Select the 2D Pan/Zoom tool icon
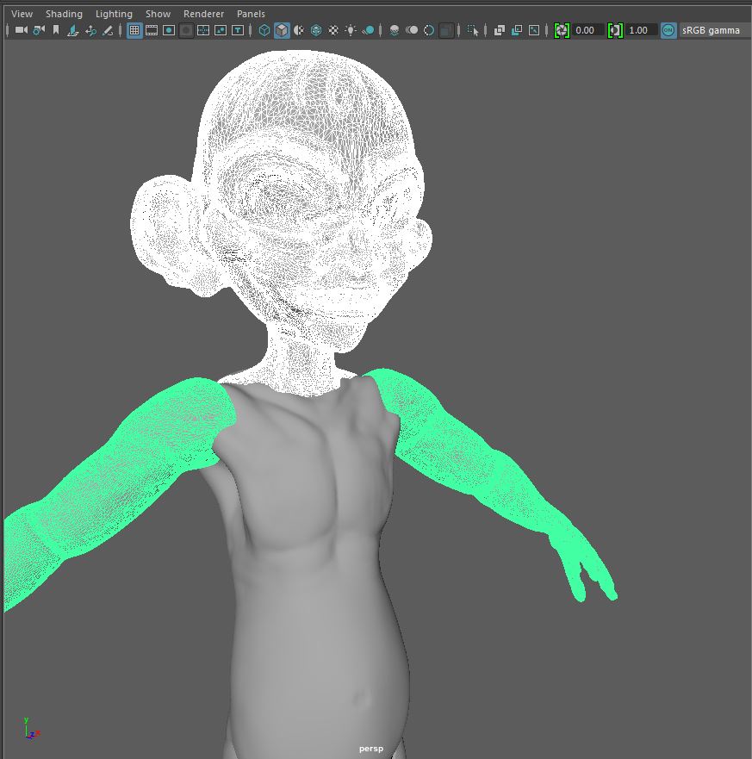This screenshot has height=759, width=752. [90, 30]
